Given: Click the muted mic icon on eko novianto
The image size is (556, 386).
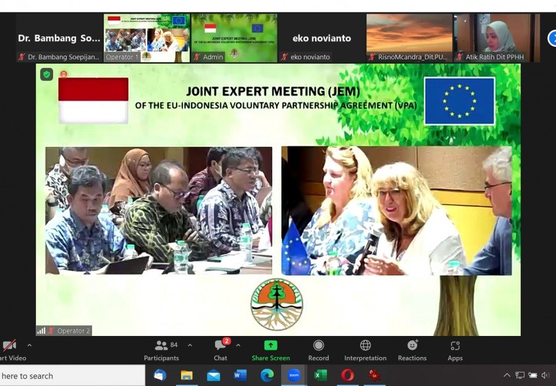Looking at the screenshot, I should pos(284,57).
